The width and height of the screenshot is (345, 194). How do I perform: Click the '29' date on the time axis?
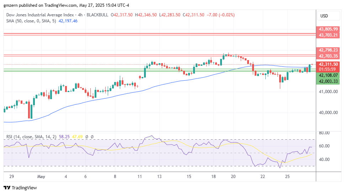[11, 177]
